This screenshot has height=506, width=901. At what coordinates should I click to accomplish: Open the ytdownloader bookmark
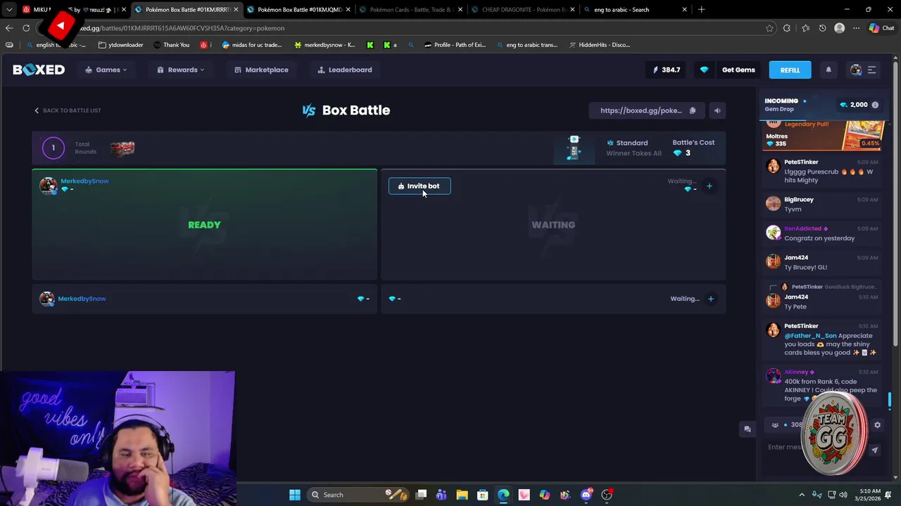tap(121, 45)
